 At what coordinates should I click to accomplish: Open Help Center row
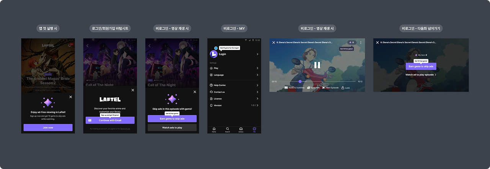(x=234, y=85)
